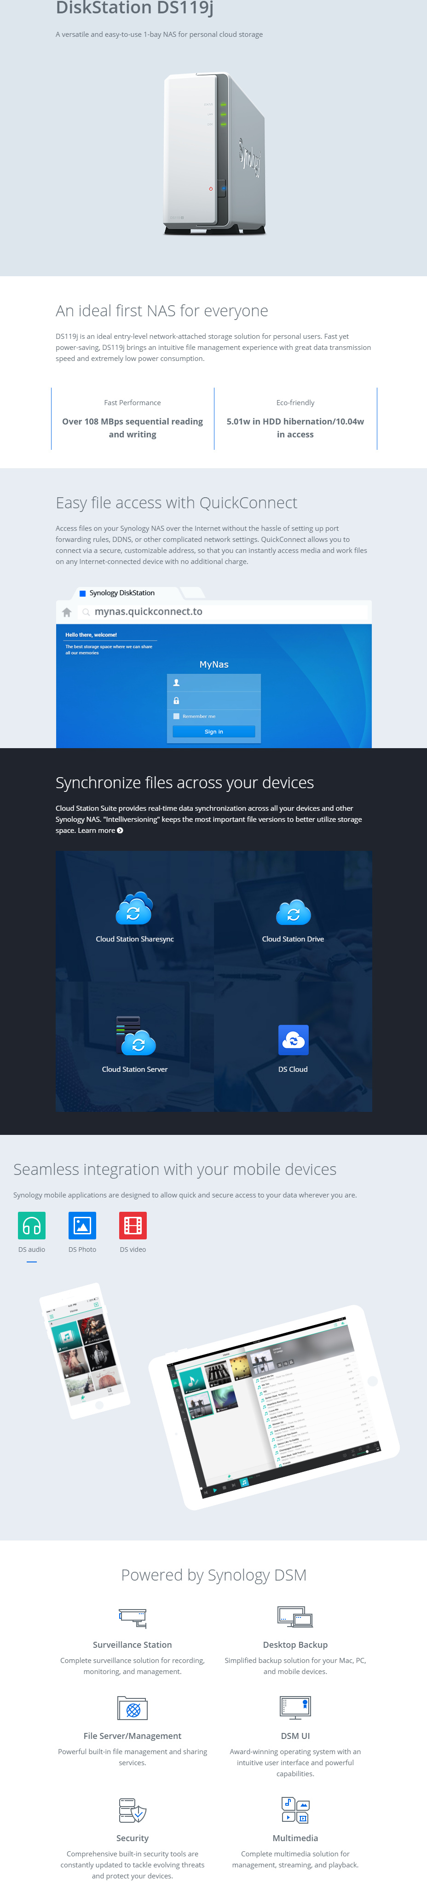Viewport: 427px width, 1901px height.
Task: Click the '5.01w in HDD hibernation/10.04w in access' text
Action: click(295, 428)
